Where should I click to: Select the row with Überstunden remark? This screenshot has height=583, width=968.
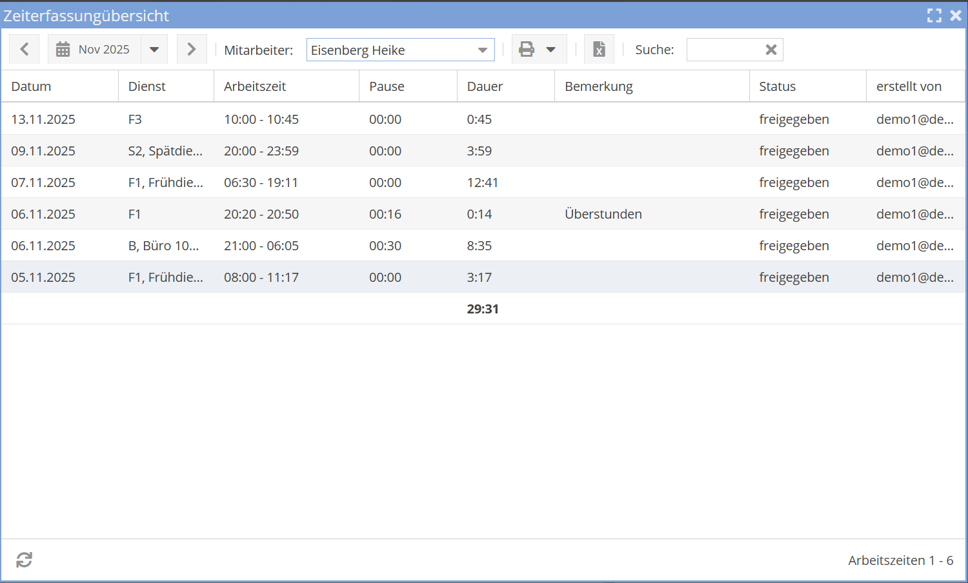603,214
